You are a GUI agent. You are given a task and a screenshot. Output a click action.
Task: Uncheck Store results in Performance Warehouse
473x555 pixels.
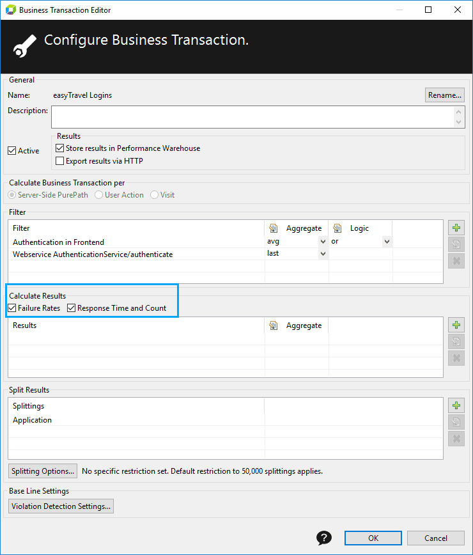(x=60, y=148)
